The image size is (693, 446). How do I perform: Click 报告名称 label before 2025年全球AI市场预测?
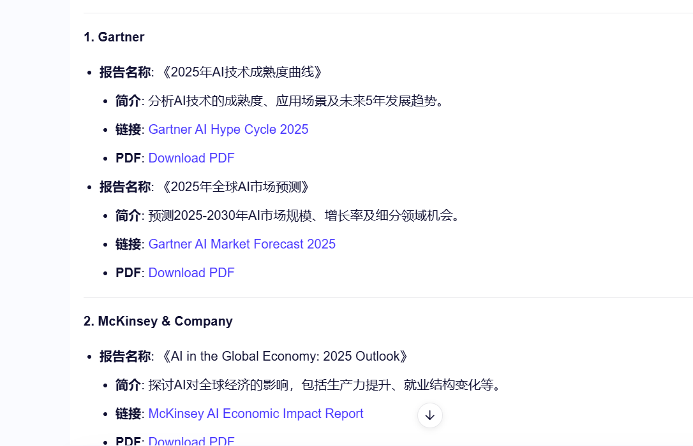click(x=125, y=187)
